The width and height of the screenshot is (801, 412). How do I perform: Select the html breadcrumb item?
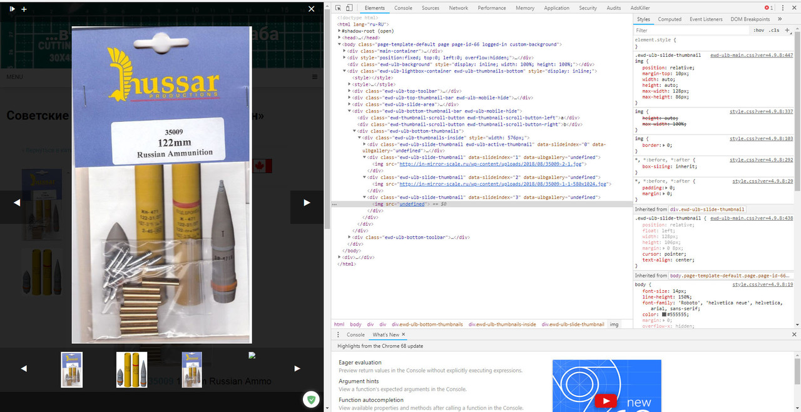[x=339, y=324]
